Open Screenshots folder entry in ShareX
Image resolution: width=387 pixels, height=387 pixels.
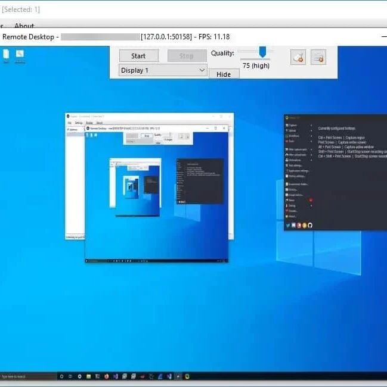[296, 184]
